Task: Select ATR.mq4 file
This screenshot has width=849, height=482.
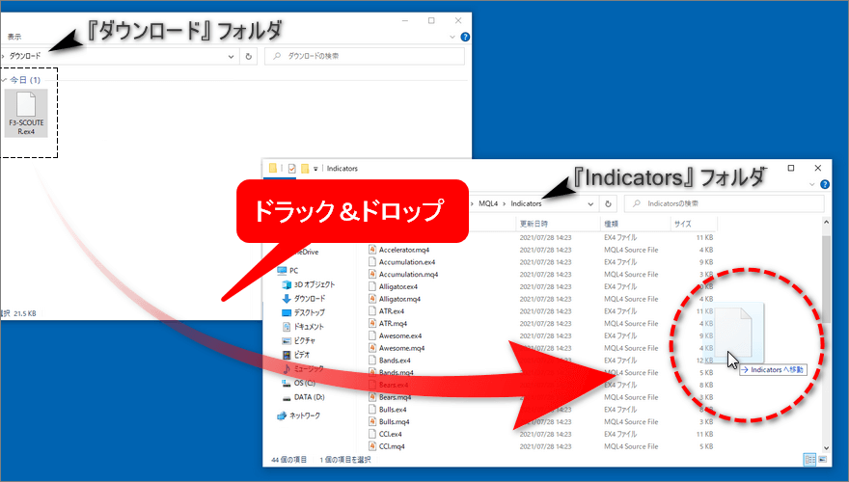Action: tap(393, 324)
